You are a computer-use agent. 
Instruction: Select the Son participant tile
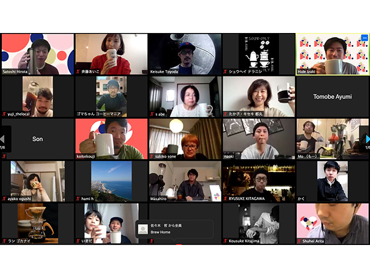[x=37, y=139]
